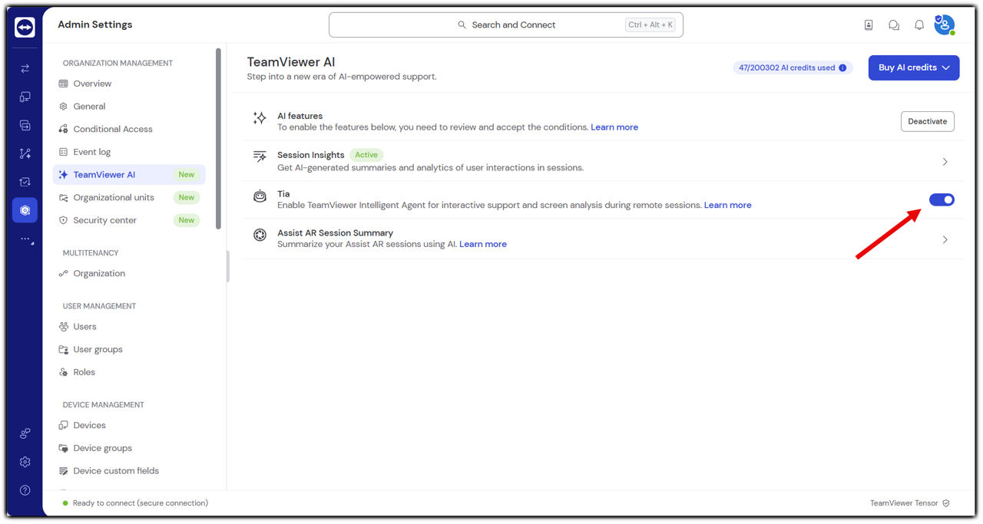Open the notifications bell
Screen dimensions: 983x524
(918, 25)
